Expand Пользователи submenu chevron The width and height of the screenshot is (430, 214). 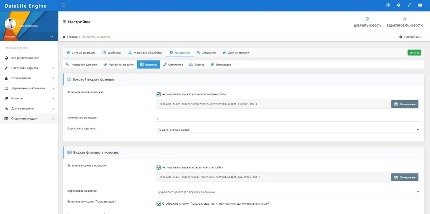pos(53,78)
